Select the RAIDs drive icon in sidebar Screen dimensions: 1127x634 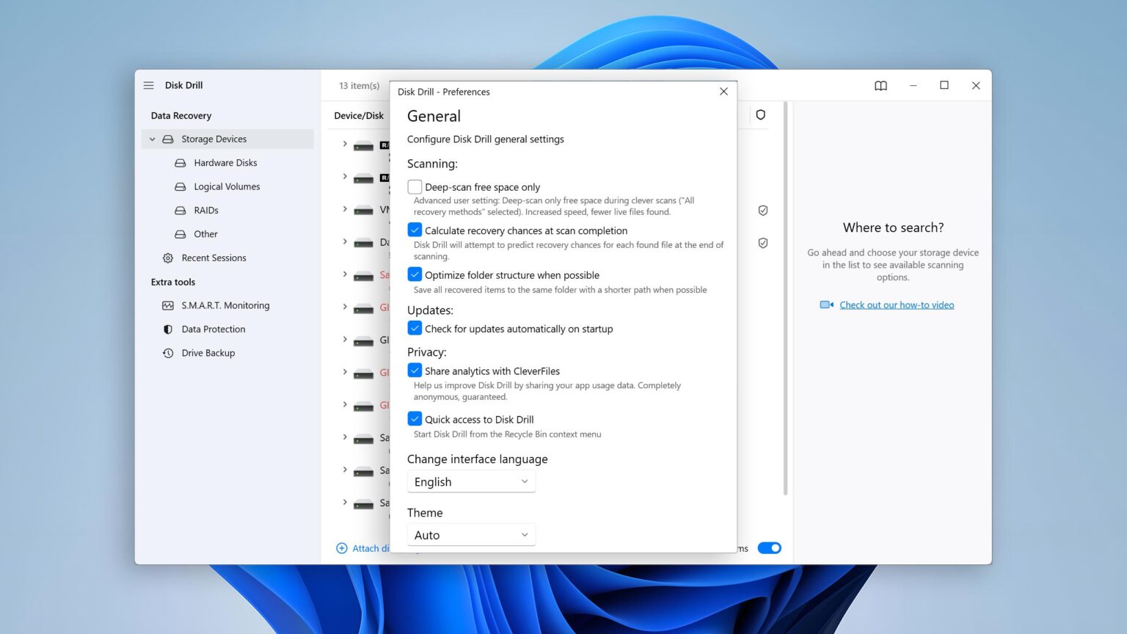coord(180,210)
